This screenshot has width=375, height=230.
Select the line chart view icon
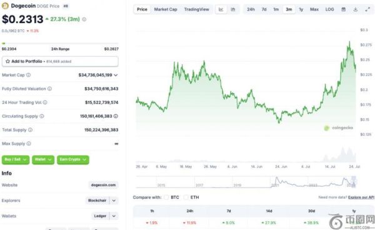(221, 9)
